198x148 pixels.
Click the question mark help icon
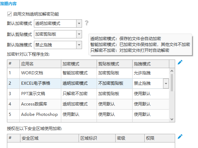tap(87, 23)
